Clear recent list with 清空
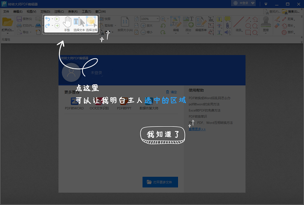 click(x=172, y=92)
